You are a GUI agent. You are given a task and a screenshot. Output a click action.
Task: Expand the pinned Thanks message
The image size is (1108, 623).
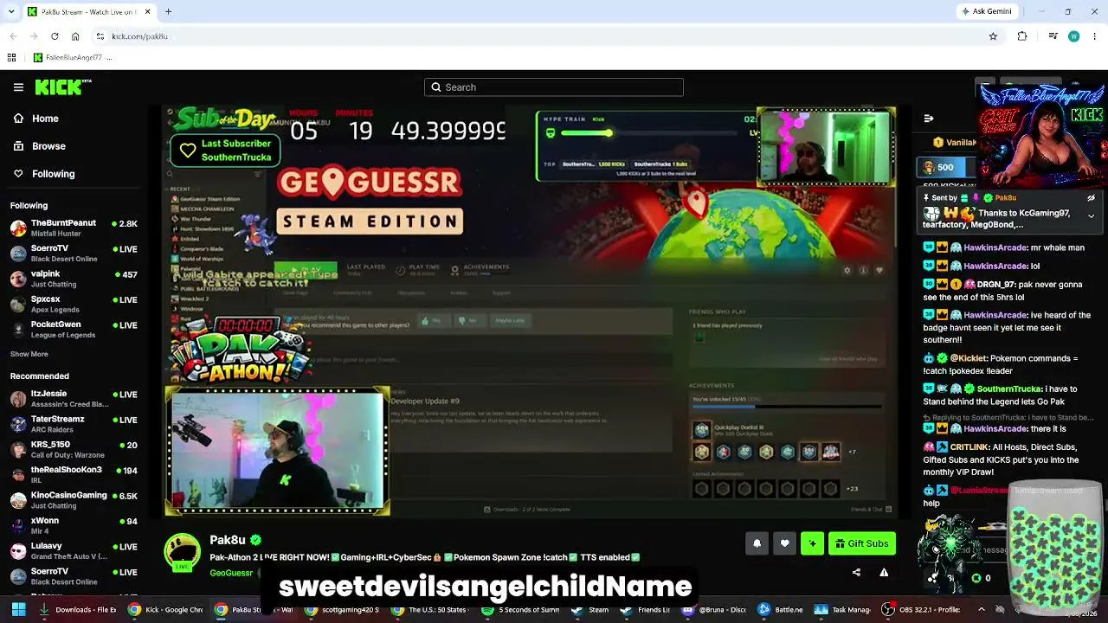(x=1091, y=216)
